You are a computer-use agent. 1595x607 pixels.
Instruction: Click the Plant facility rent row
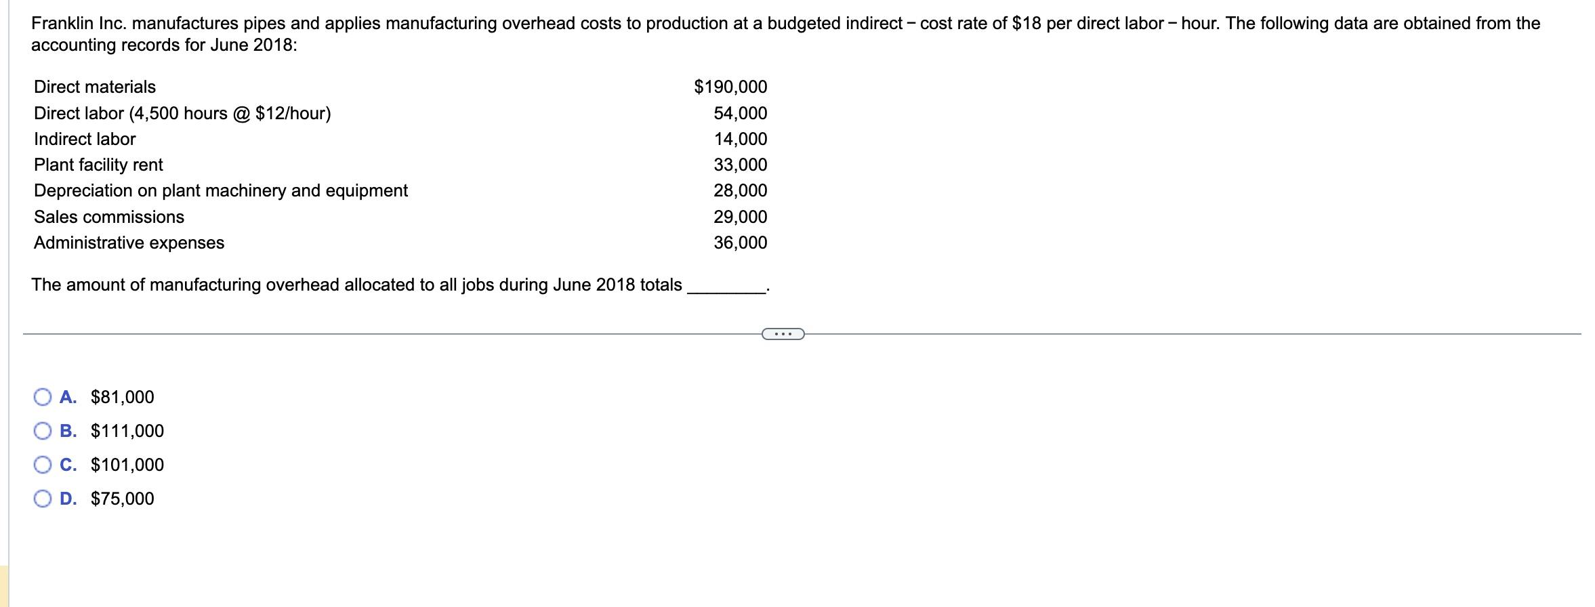coord(98,165)
